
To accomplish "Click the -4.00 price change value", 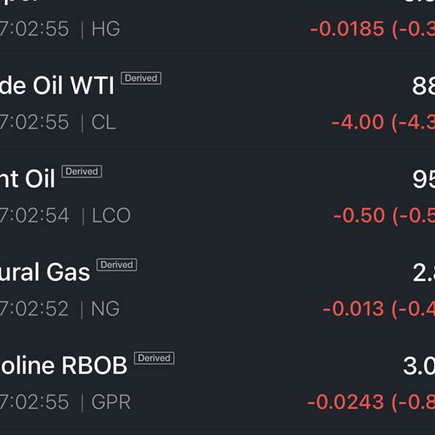I will (x=357, y=122).
